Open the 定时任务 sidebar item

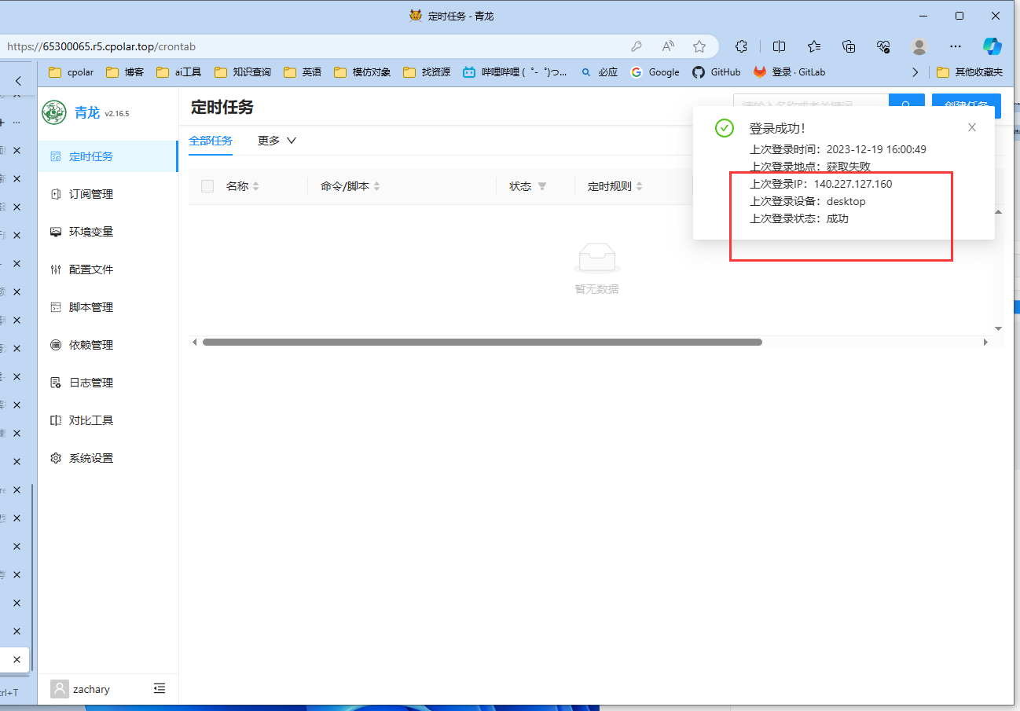(x=108, y=156)
